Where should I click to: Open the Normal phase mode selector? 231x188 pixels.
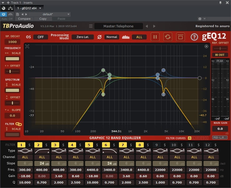pyautogui.click(x=112, y=37)
